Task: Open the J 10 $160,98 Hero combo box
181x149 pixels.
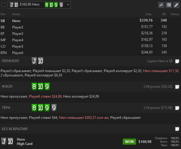Action: pos(39,5)
